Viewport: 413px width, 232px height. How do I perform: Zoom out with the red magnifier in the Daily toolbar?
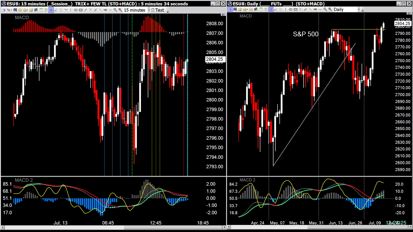pyautogui.click(x=330, y=9)
